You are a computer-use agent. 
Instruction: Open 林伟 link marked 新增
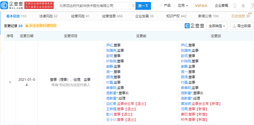pos(184,120)
